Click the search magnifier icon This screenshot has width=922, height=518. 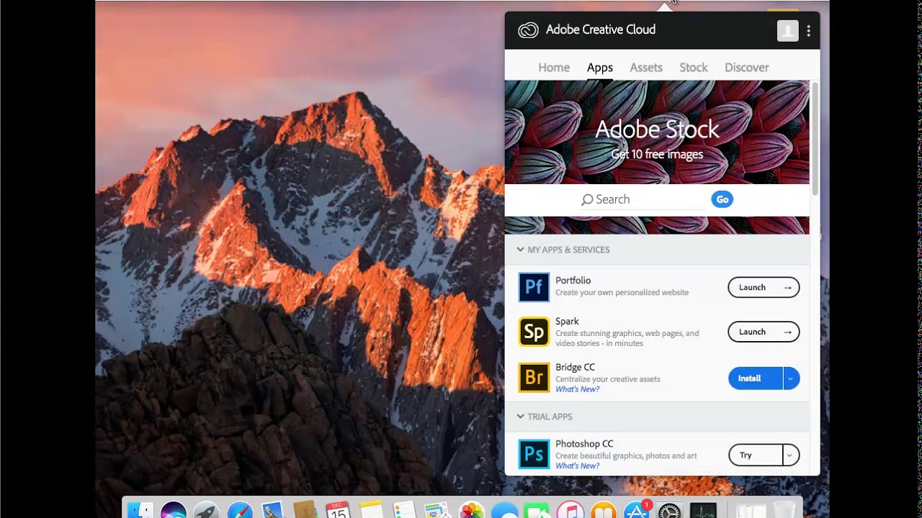click(587, 200)
